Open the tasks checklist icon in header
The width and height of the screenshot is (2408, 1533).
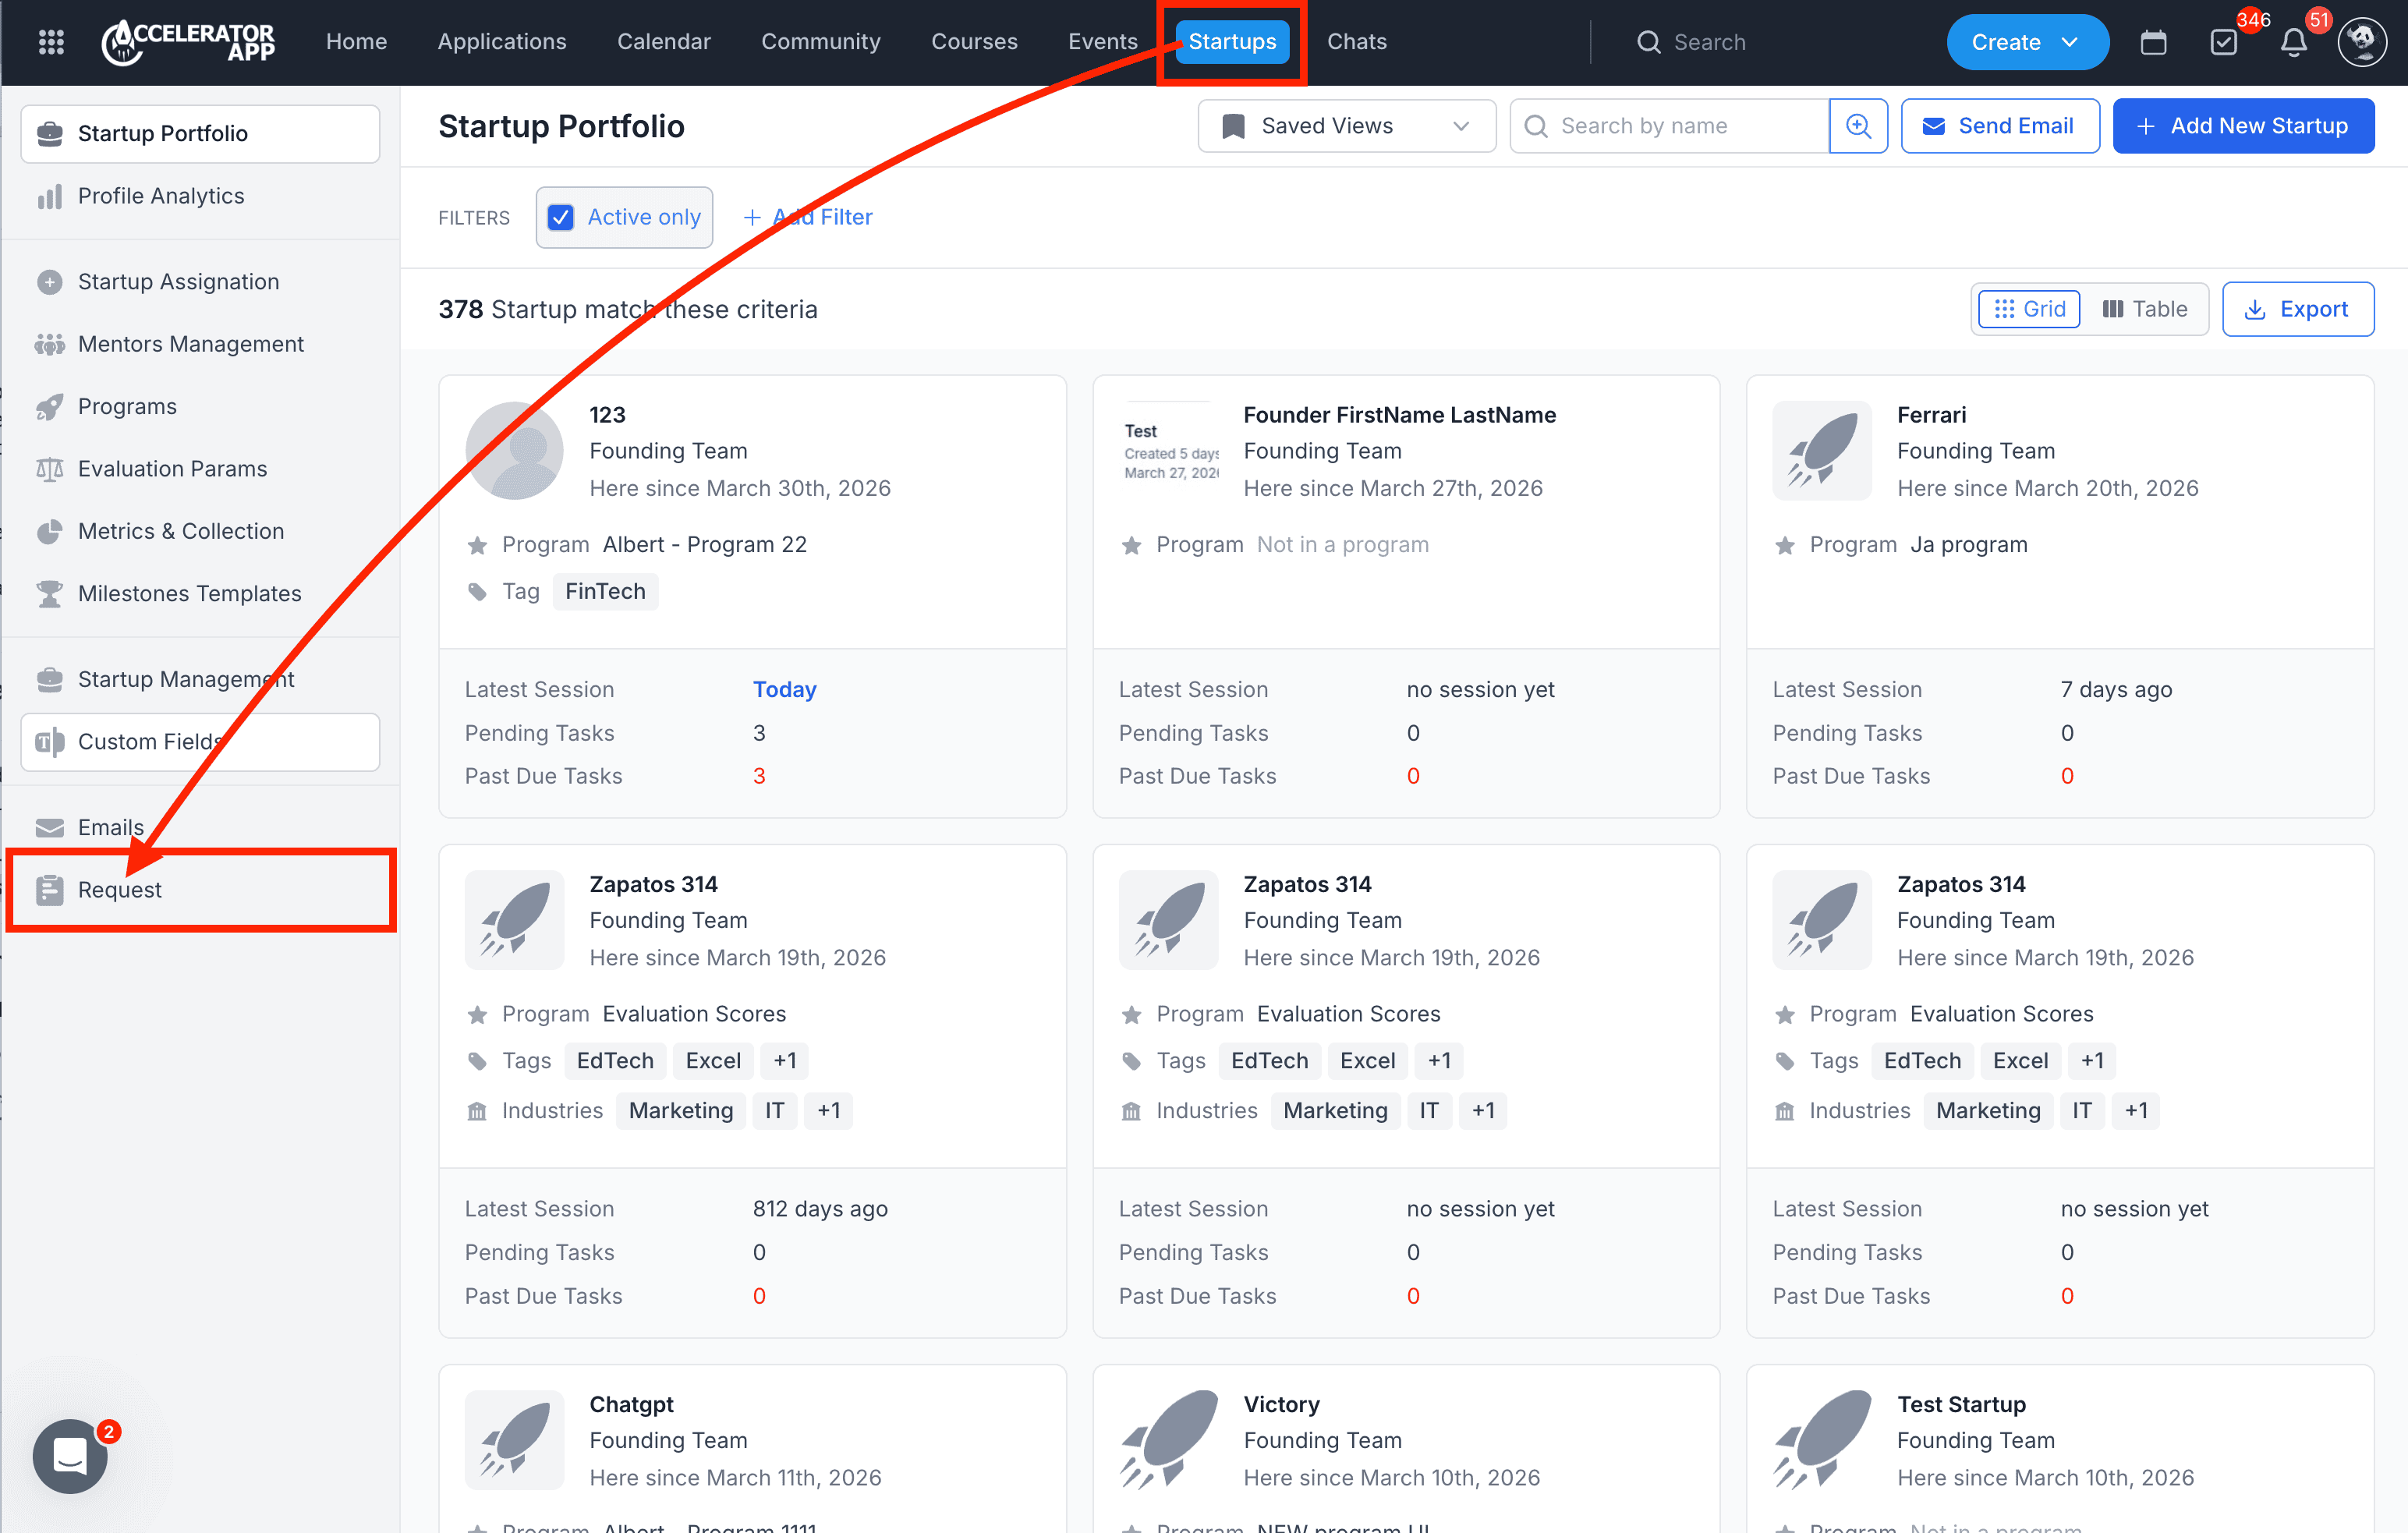[2223, 42]
